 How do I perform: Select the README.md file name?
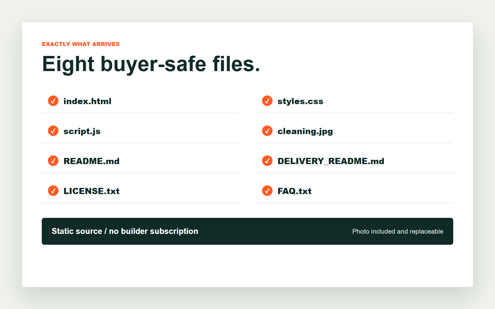pyautogui.click(x=92, y=161)
